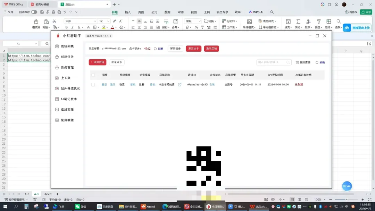Open Xmind from the Windows taskbar
Viewport: 375px width, 211px height.
(148, 207)
